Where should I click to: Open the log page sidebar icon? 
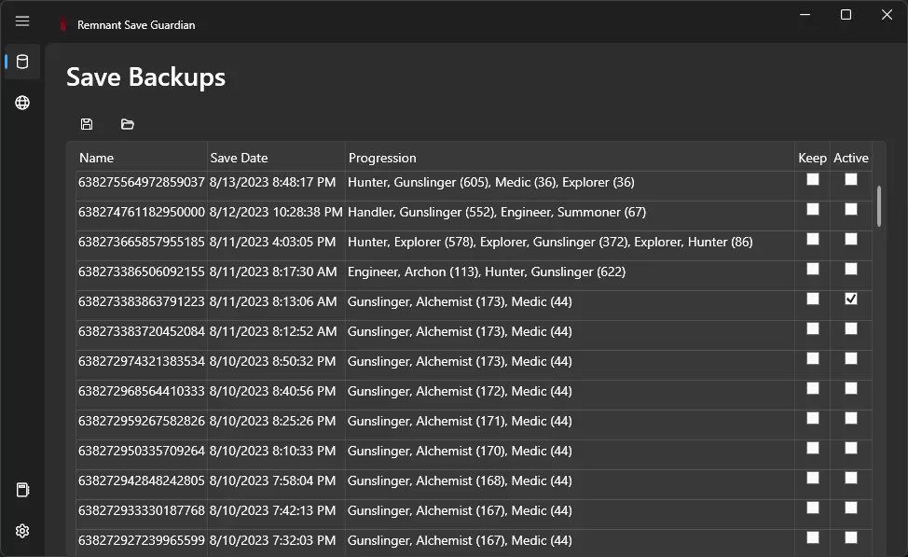22,490
